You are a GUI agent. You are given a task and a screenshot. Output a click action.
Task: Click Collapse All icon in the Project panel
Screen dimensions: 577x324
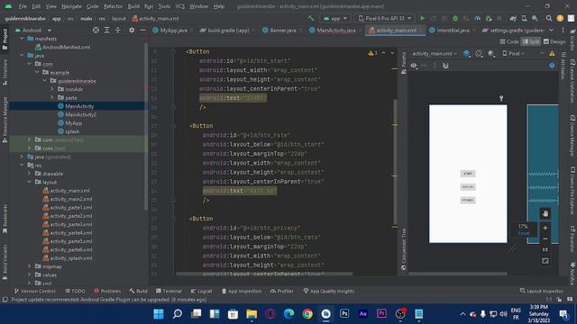(118, 30)
